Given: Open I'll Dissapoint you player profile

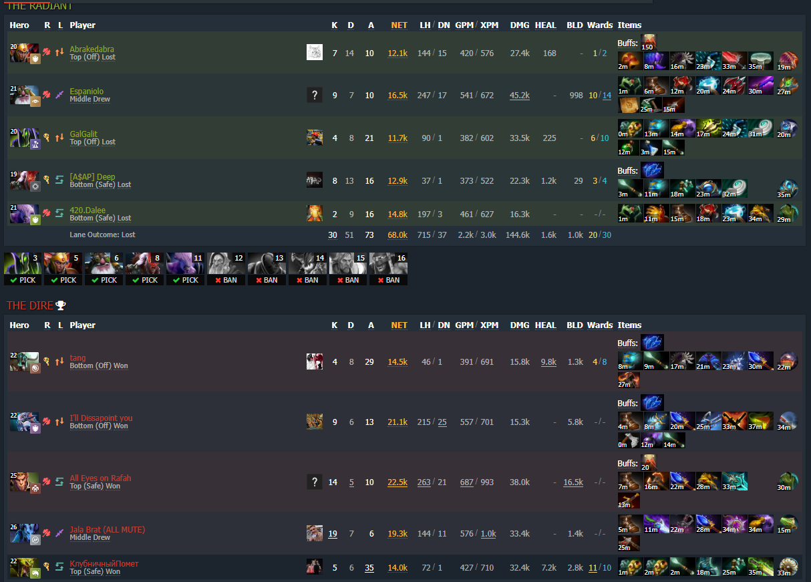Looking at the screenshot, I should pos(101,418).
